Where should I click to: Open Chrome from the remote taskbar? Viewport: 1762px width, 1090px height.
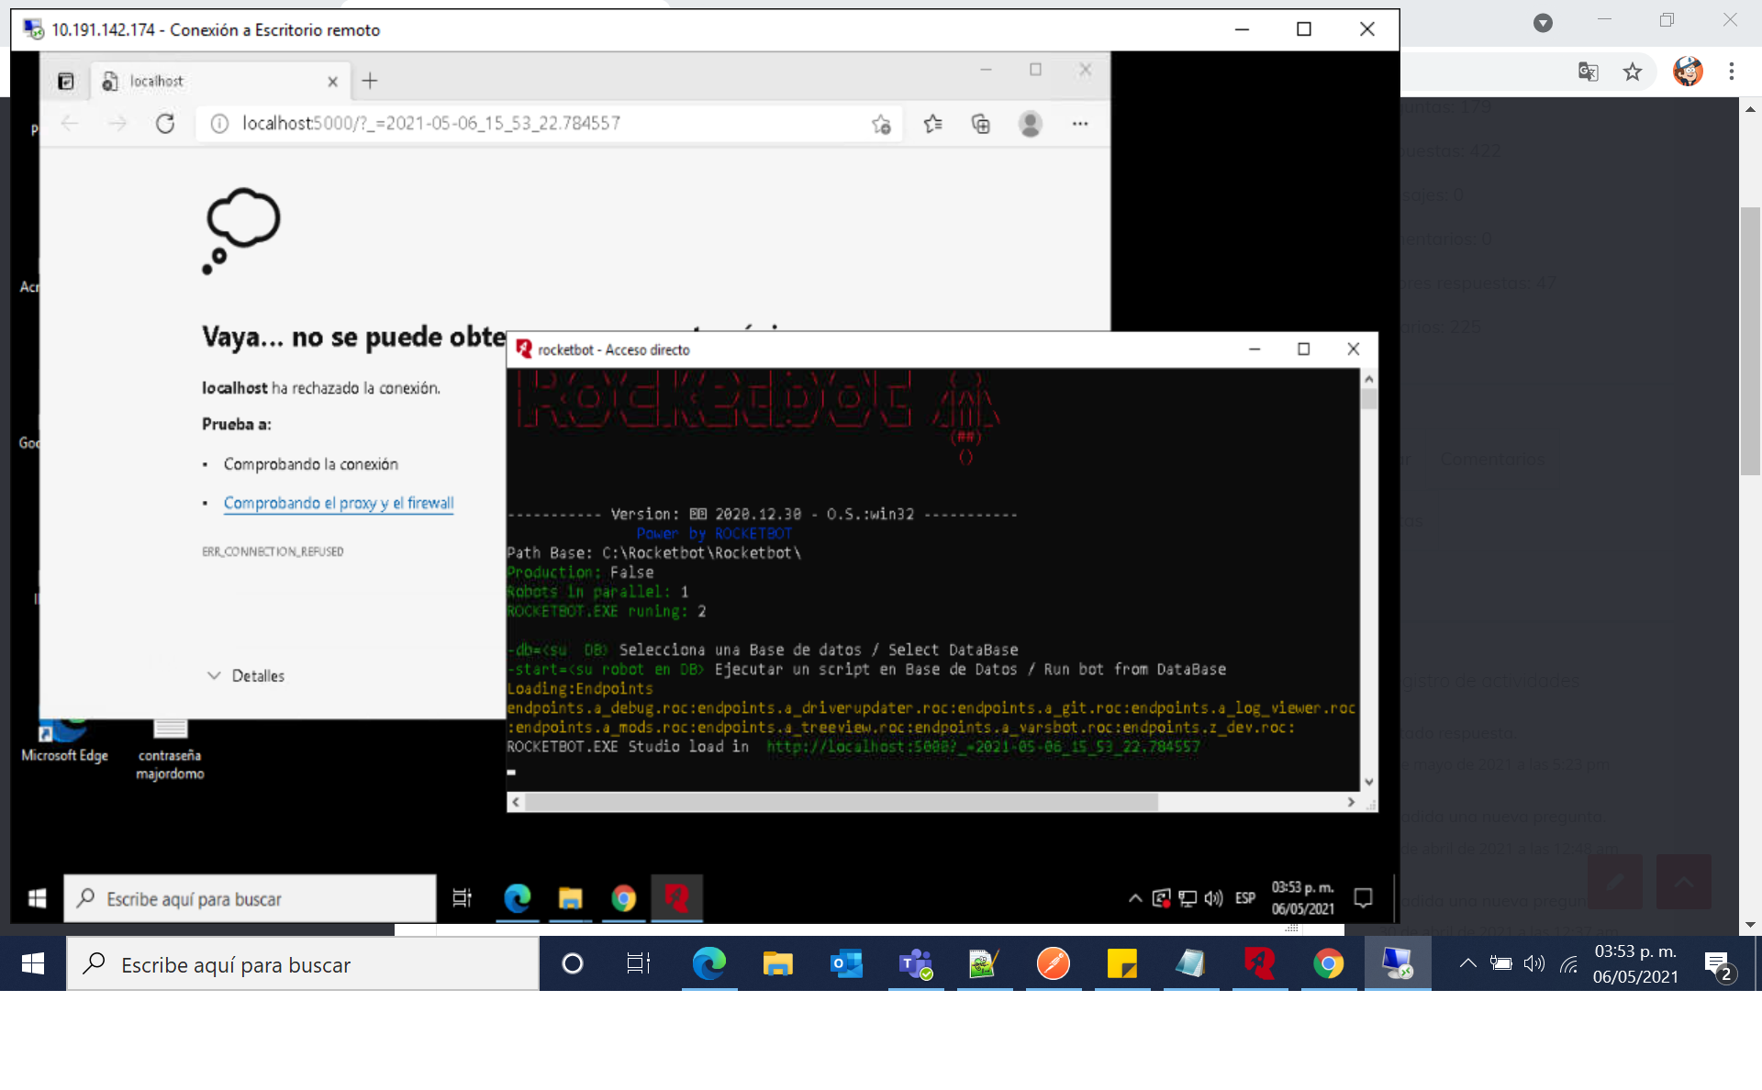click(x=624, y=898)
